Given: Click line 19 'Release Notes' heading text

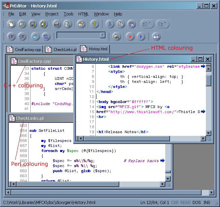Looking at the screenshot, I should 121,132.
